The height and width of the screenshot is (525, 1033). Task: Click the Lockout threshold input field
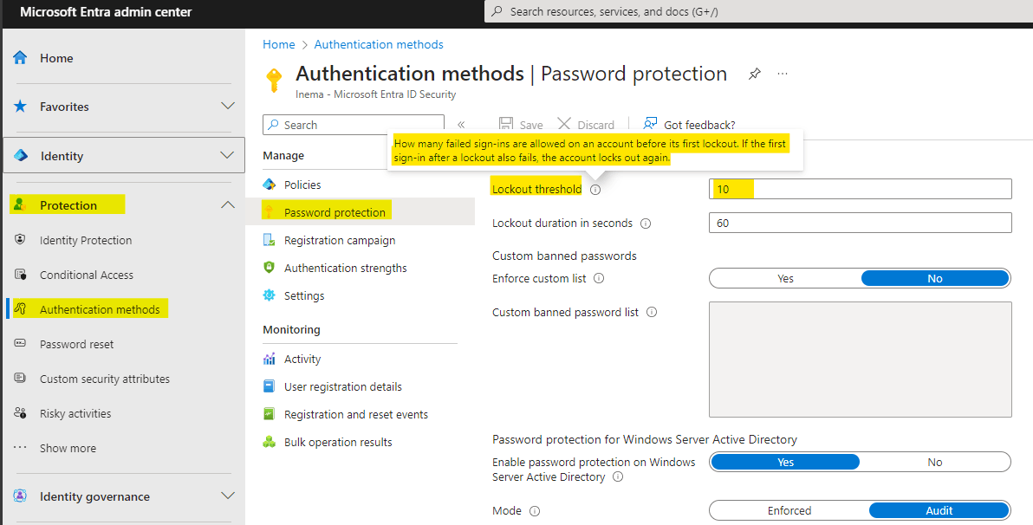[861, 189]
